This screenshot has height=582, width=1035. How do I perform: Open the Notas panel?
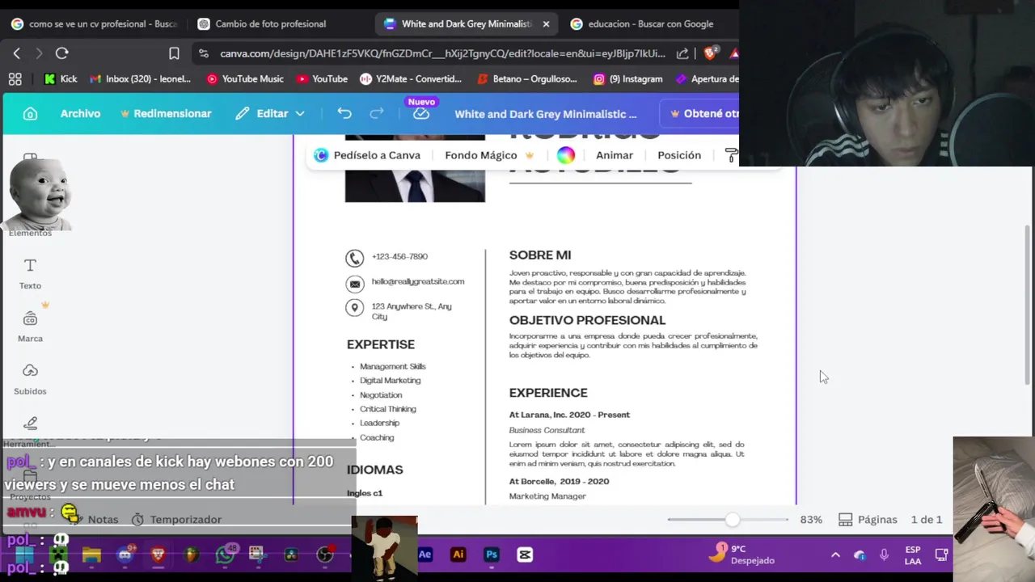(95, 520)
